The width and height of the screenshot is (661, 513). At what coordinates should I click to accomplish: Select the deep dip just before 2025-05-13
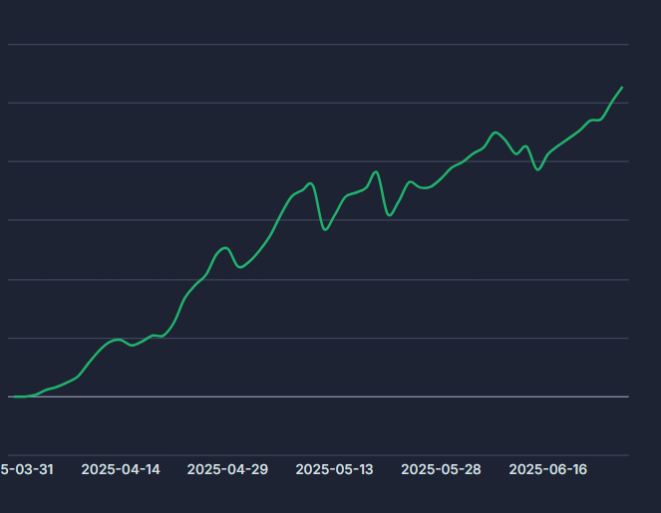click(x=325, y=229)
